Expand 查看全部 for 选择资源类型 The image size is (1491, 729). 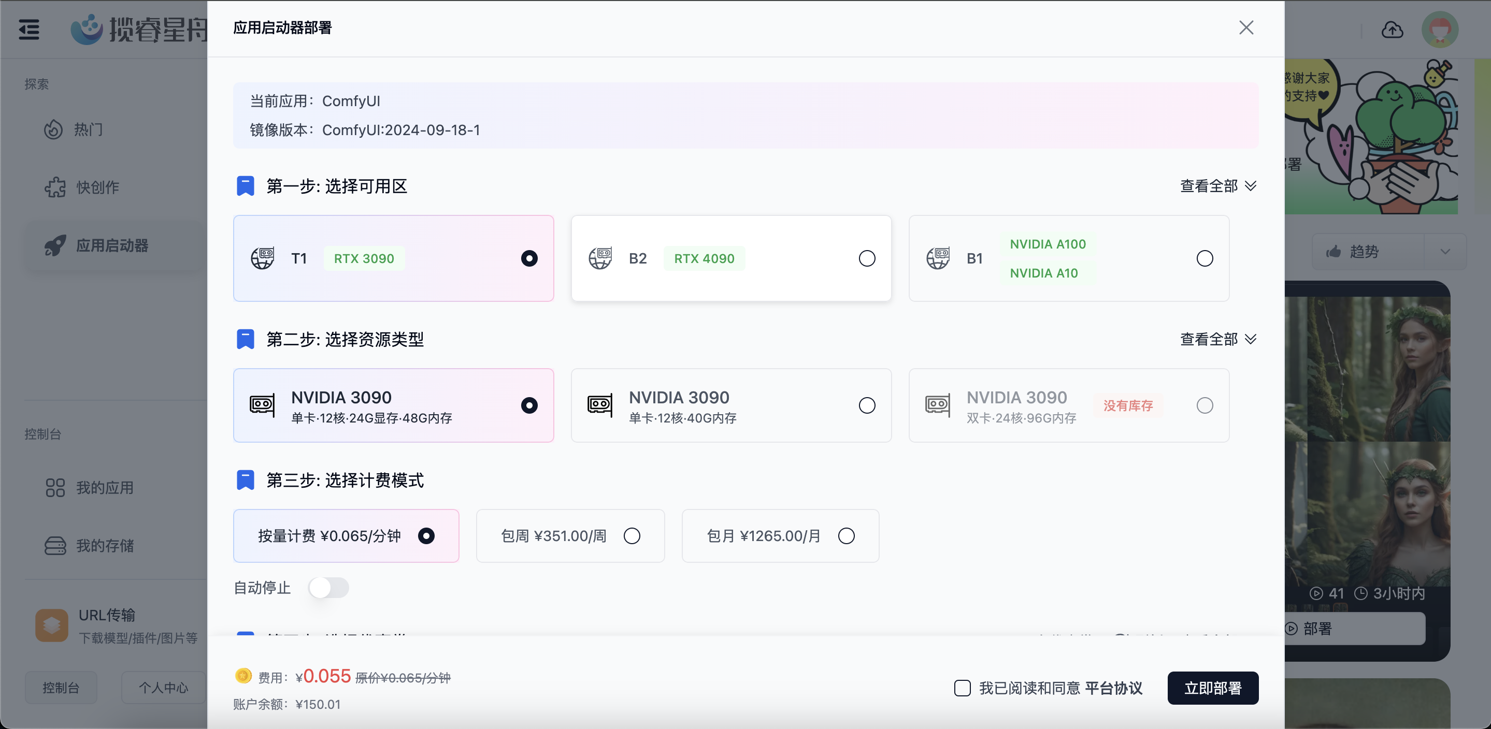(x=1218, y=339)
